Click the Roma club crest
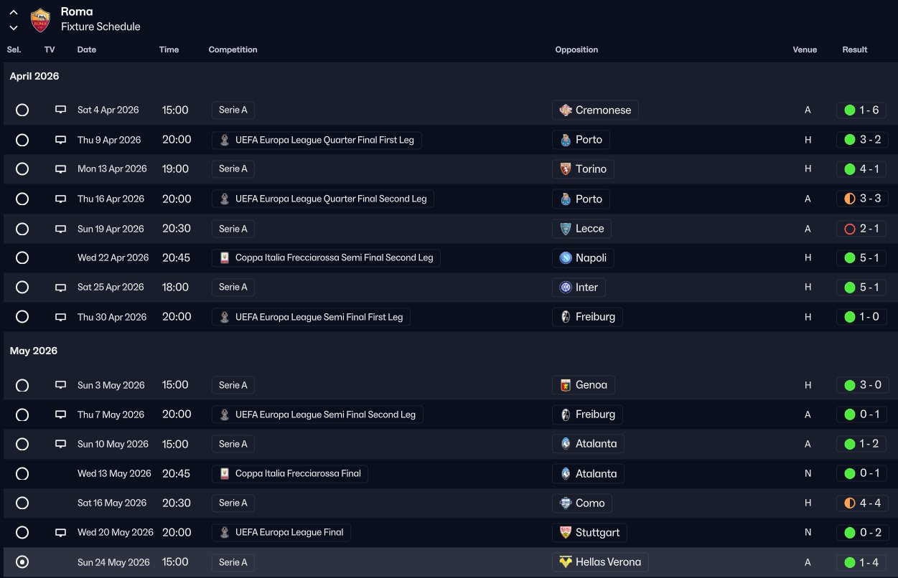The width and height of the screenshot is (898, 578). pyautogui.click(x=40, y=20)
